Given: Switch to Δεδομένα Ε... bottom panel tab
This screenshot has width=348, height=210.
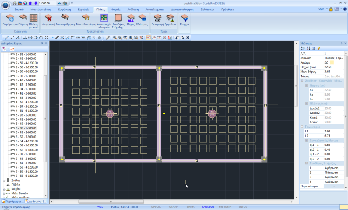Looking at the screenshot, I should (36, 202).
